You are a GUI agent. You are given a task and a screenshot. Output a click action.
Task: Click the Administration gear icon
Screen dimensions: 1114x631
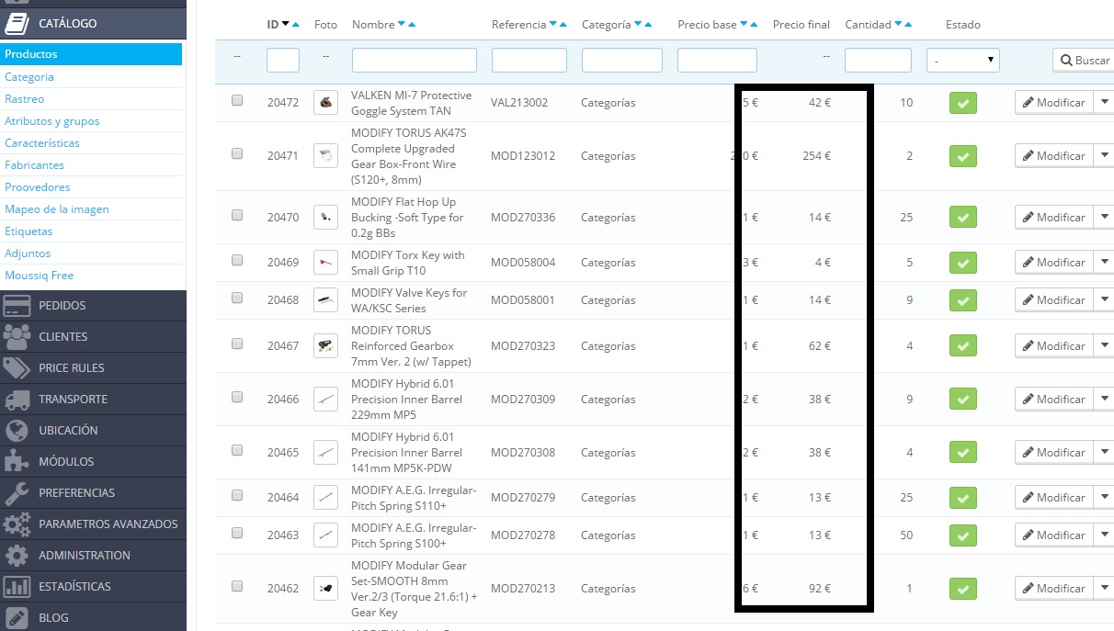point(17,556)
